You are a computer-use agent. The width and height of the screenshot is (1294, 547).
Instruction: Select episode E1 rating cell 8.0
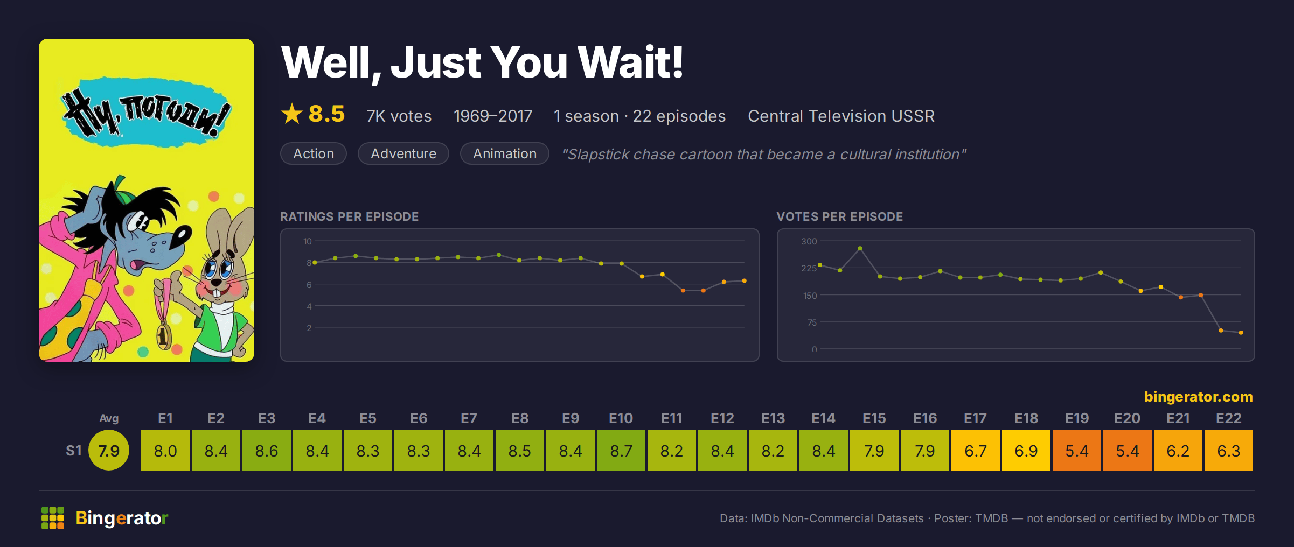tap(165, 450)
